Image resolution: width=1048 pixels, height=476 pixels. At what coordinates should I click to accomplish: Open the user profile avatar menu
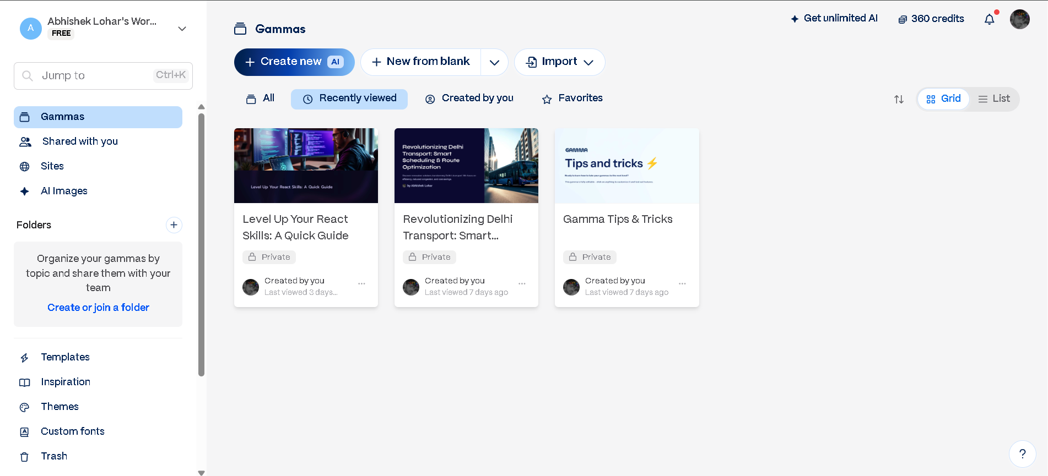pyautogui.click(x=1020, y=19)
